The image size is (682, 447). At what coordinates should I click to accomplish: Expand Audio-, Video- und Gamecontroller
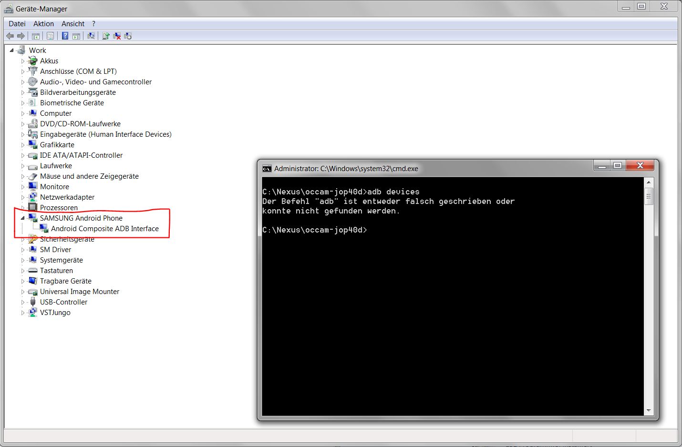(23, 82)
